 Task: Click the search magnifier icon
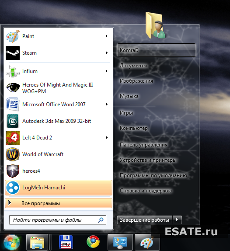101,220
